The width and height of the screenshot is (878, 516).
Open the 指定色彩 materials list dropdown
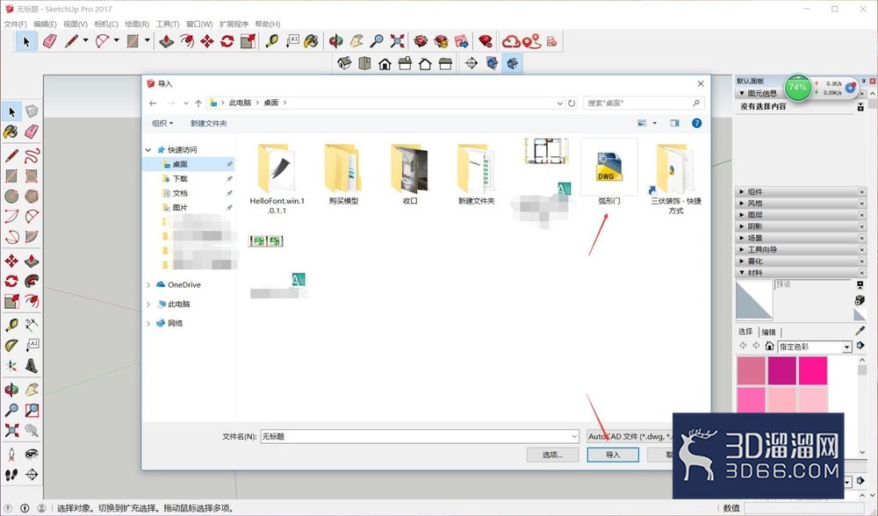(x=846, y=347)
